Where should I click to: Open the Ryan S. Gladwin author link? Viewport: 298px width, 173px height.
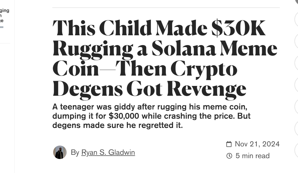pos(108,153)
